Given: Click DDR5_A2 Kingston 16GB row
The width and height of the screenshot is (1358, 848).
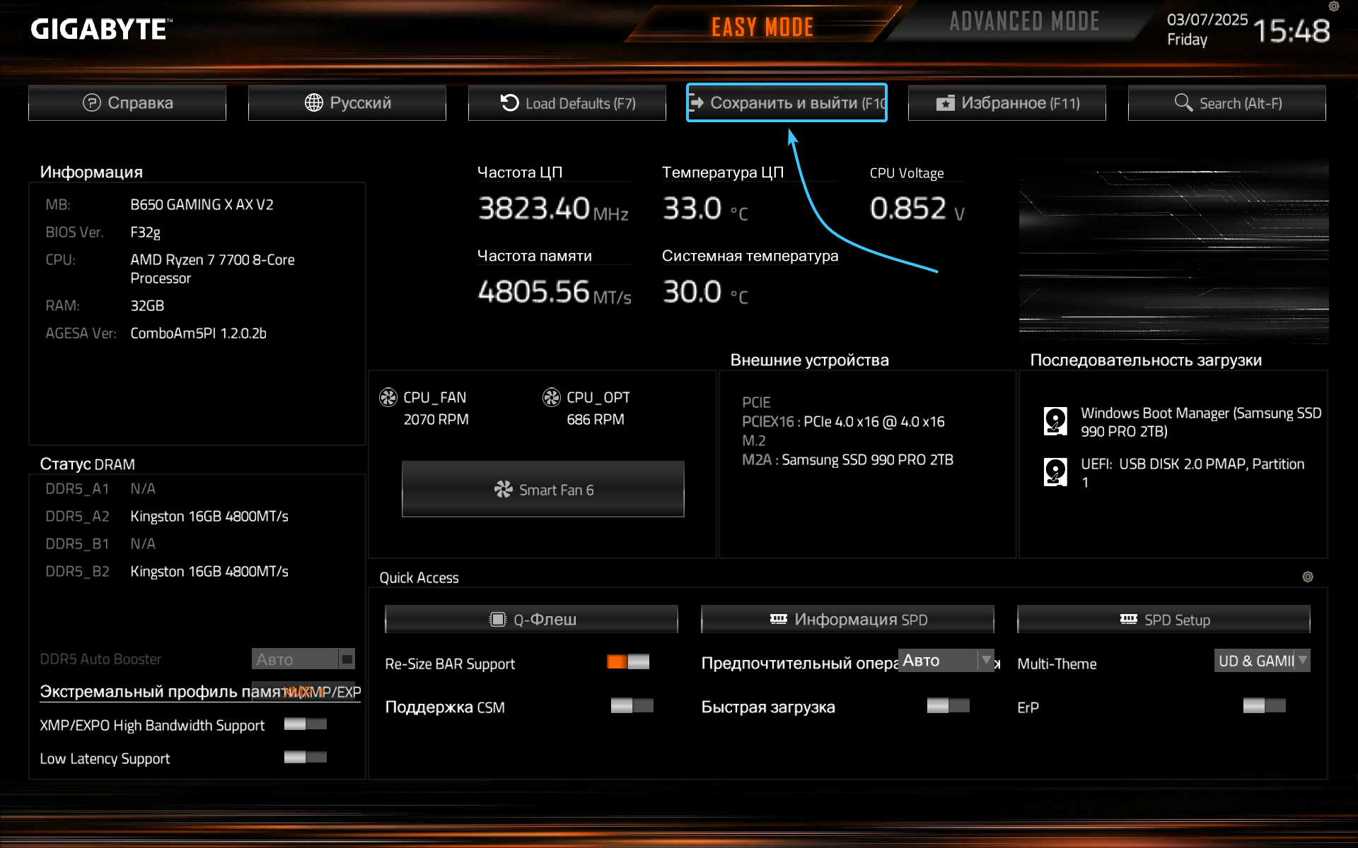Looking at the screenshot, I should (x=167, y=517).
